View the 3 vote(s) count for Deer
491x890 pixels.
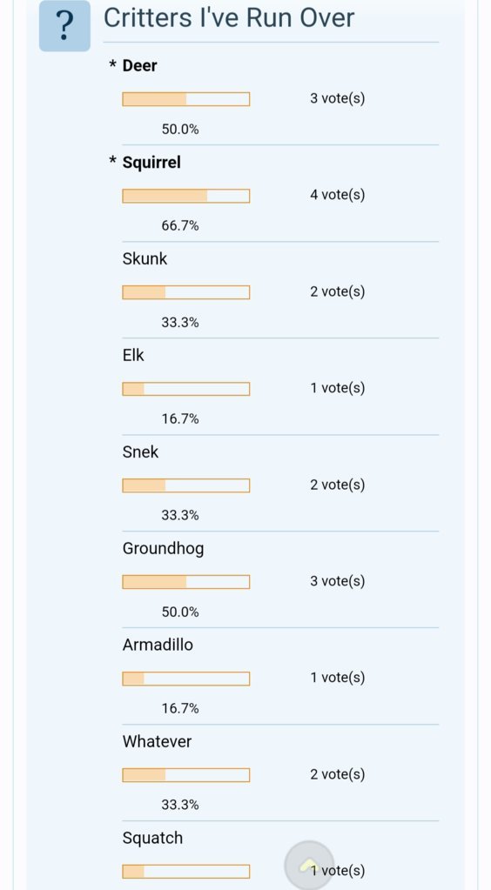coord(338,99)
